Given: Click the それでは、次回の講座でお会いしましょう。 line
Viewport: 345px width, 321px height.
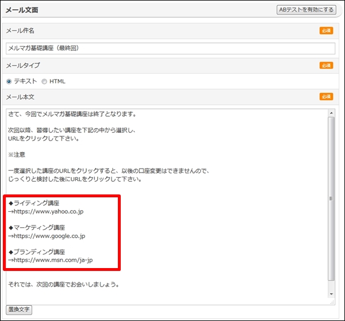Looking at the screenshot, I should click(x=64, y=284).
